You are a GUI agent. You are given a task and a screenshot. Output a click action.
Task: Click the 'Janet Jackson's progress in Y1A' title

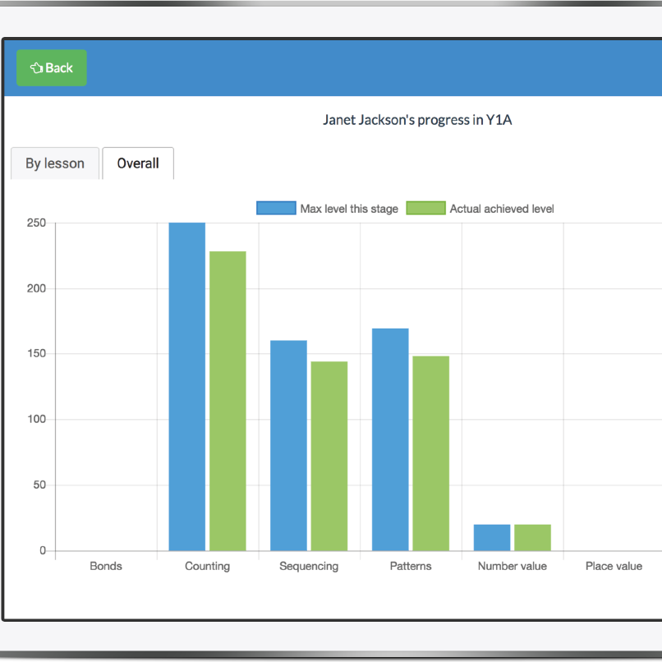click(x=418, y=120)
